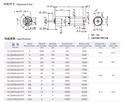
Task: Click the Total Length column header
Action: coord(113,46)
